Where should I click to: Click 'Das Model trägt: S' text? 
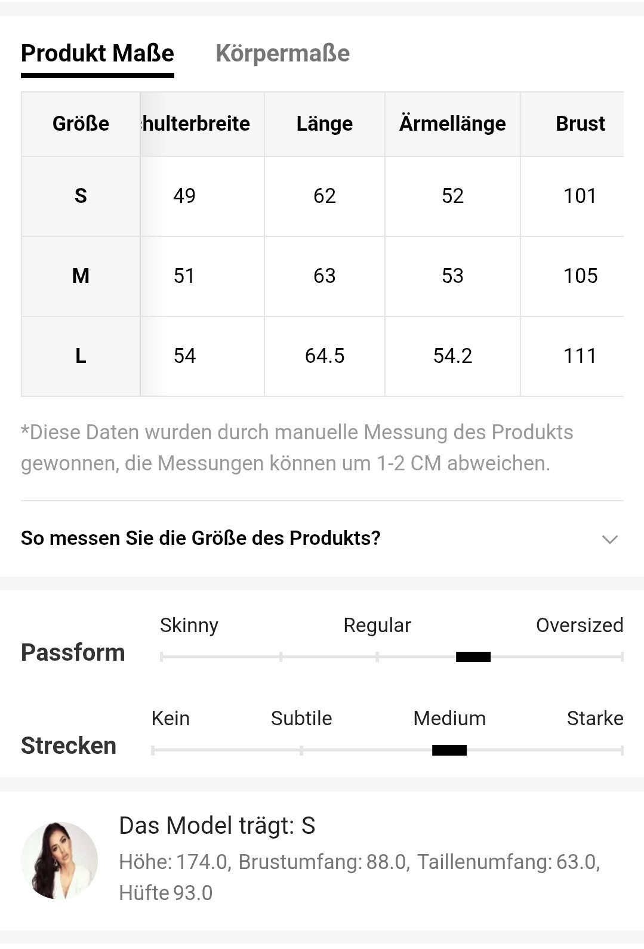[217, 825]
